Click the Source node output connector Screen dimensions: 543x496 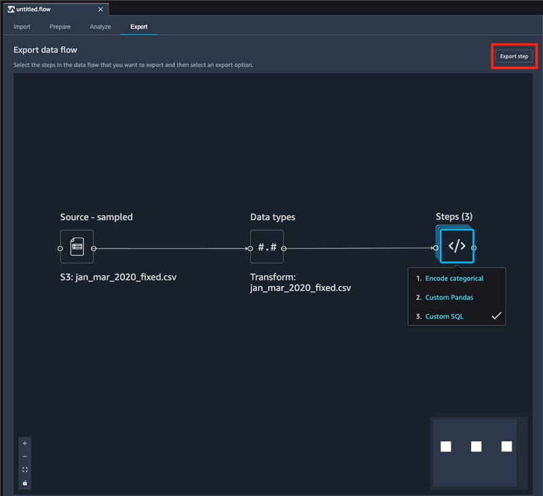click(x=94, y=248)
